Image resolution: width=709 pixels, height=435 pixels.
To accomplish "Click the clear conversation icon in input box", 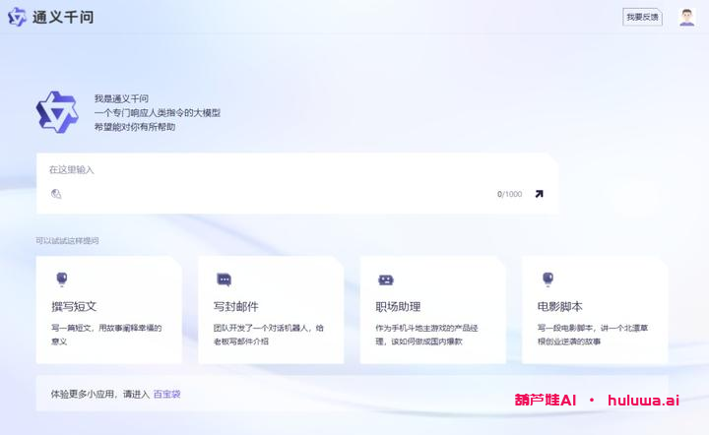I will (56, 194).
